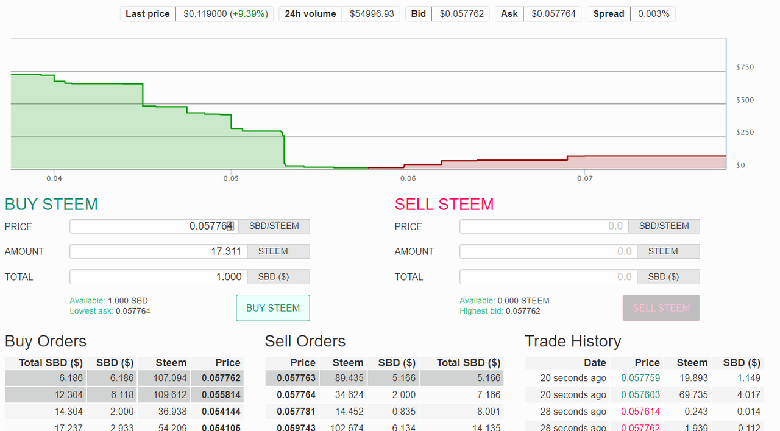Click the Lowest ask 0.057764 link
Image resolution: width=780 pixels, height=431 pixels.
pyautogui.click(x=110, y=311)
